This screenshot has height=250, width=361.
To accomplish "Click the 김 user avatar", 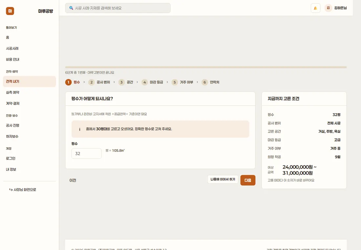I will click(328, 8).
